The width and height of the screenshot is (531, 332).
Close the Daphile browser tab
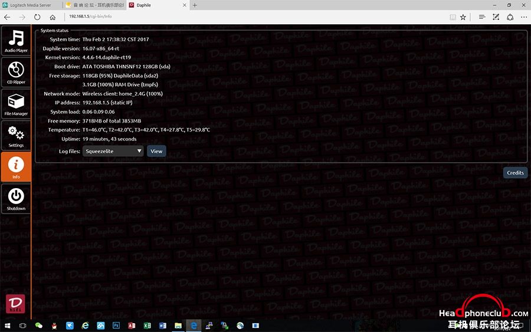(185, 5)
